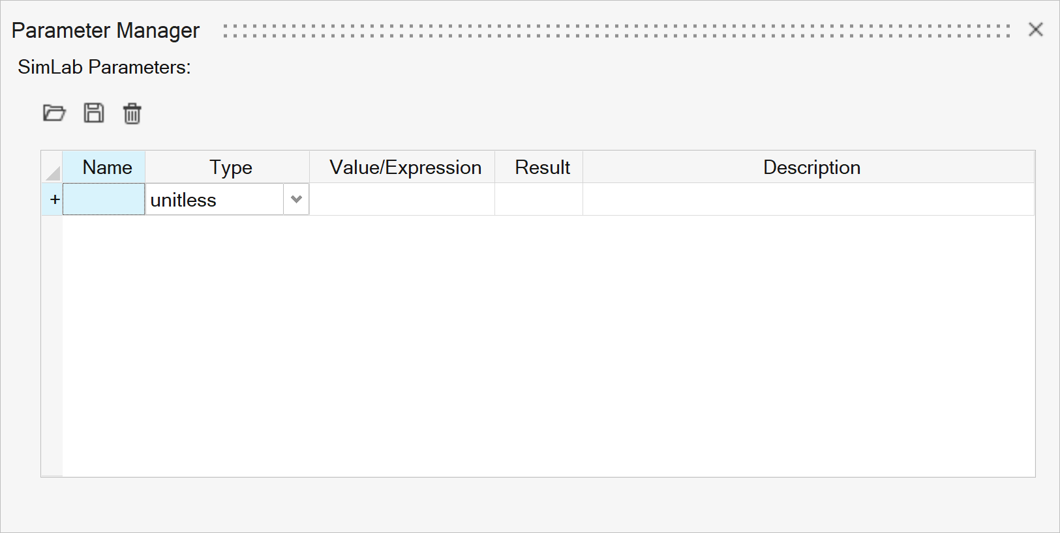Expand the Type dropdown arrow
The width and height of the screenshot is (1060, 533).
click(296, 199)
